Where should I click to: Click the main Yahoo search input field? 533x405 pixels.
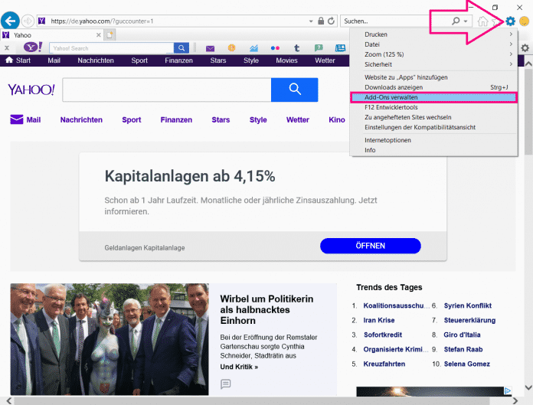pyautogui.click(x=166, y=90)
